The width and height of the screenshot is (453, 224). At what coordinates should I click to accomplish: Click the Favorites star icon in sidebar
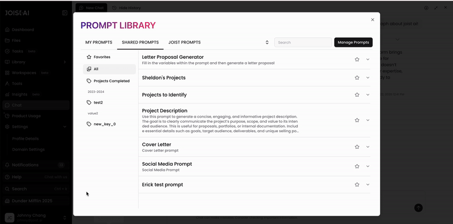89,57
